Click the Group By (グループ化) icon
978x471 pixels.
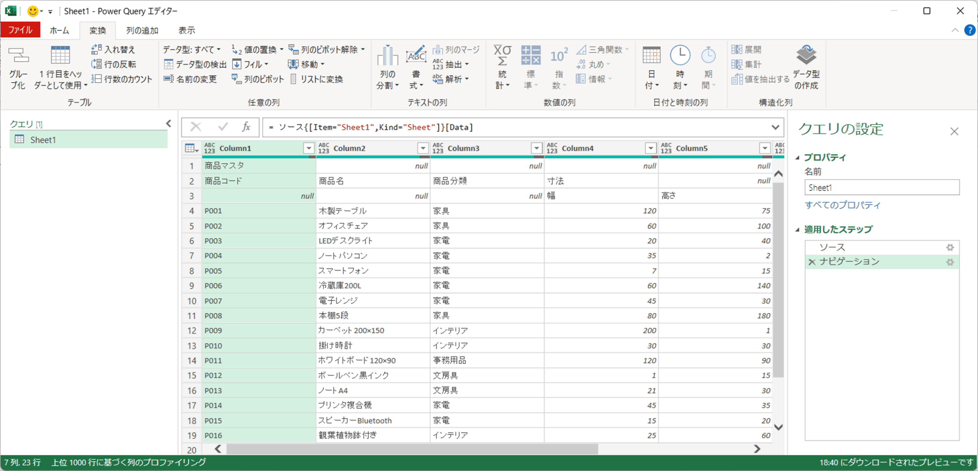click(18, 56)
